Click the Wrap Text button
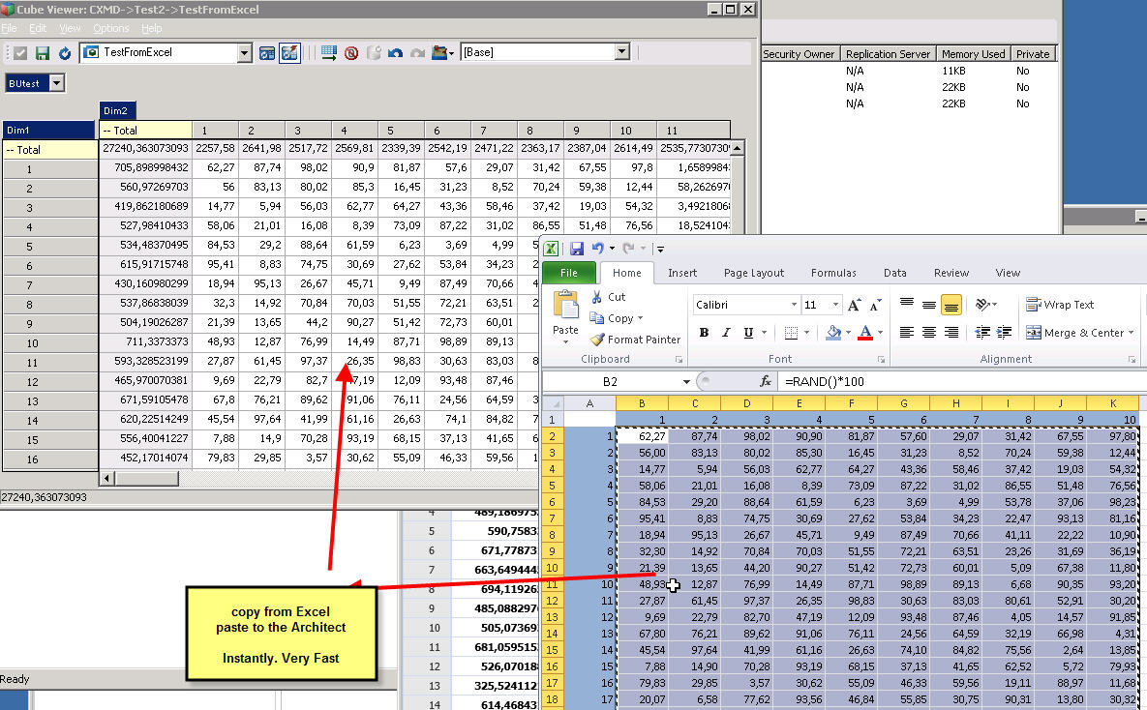Image resolution: width=1147 pixels, height=710 pixels. [x=1060, y=305]
